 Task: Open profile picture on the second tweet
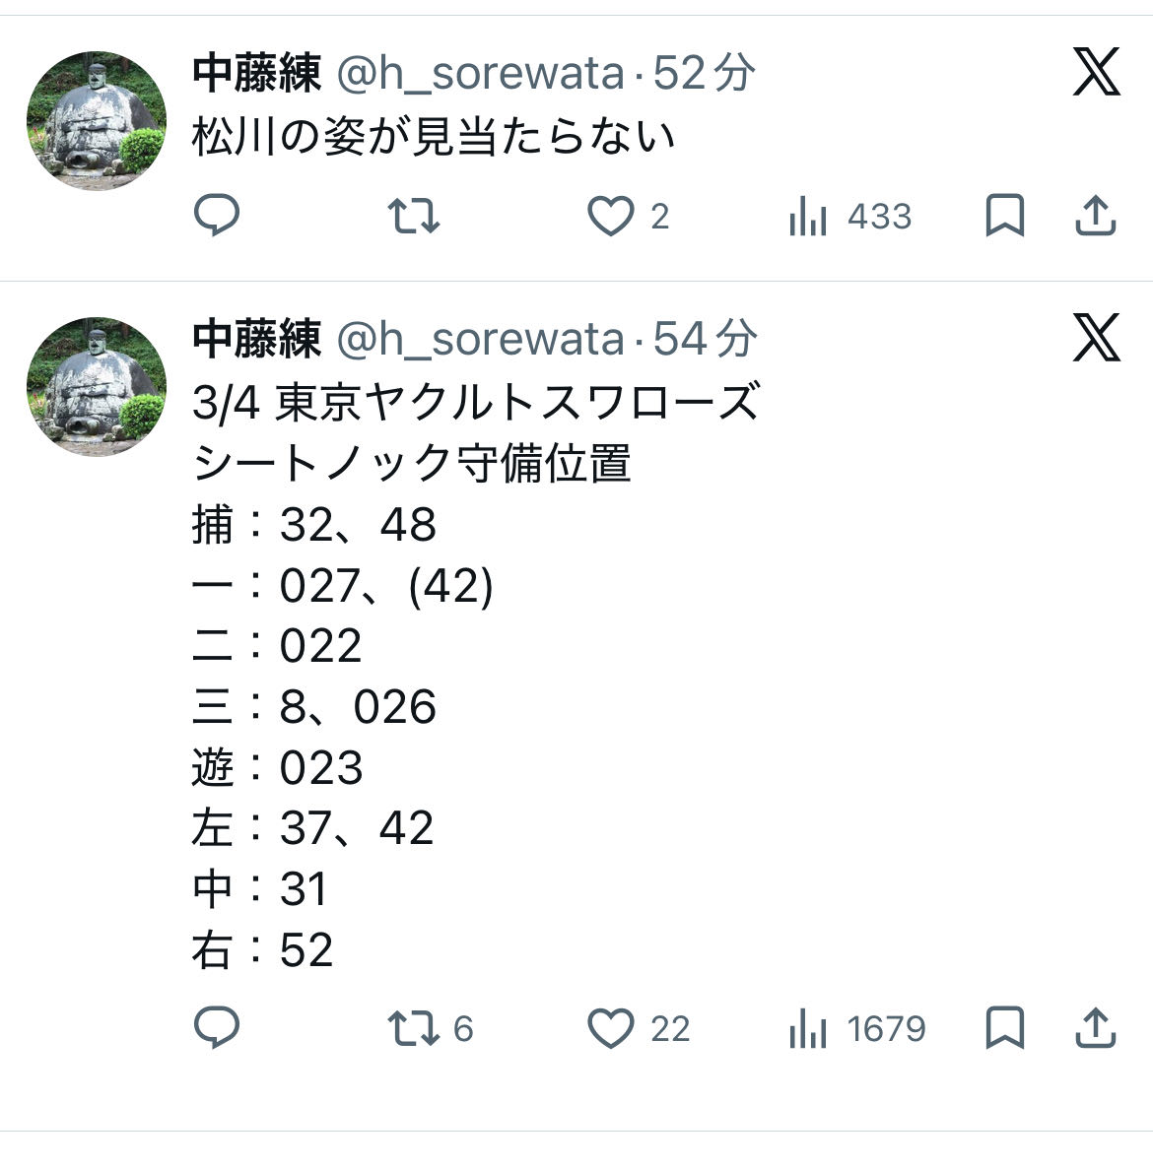tap(96, 386)
